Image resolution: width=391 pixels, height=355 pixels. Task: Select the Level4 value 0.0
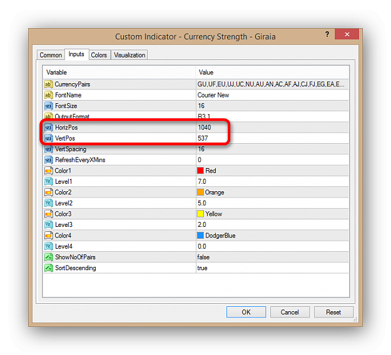[x=202, y=246]
